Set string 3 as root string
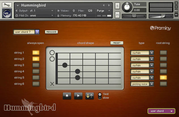The image size is (179, 117). (x=163, y=65)
